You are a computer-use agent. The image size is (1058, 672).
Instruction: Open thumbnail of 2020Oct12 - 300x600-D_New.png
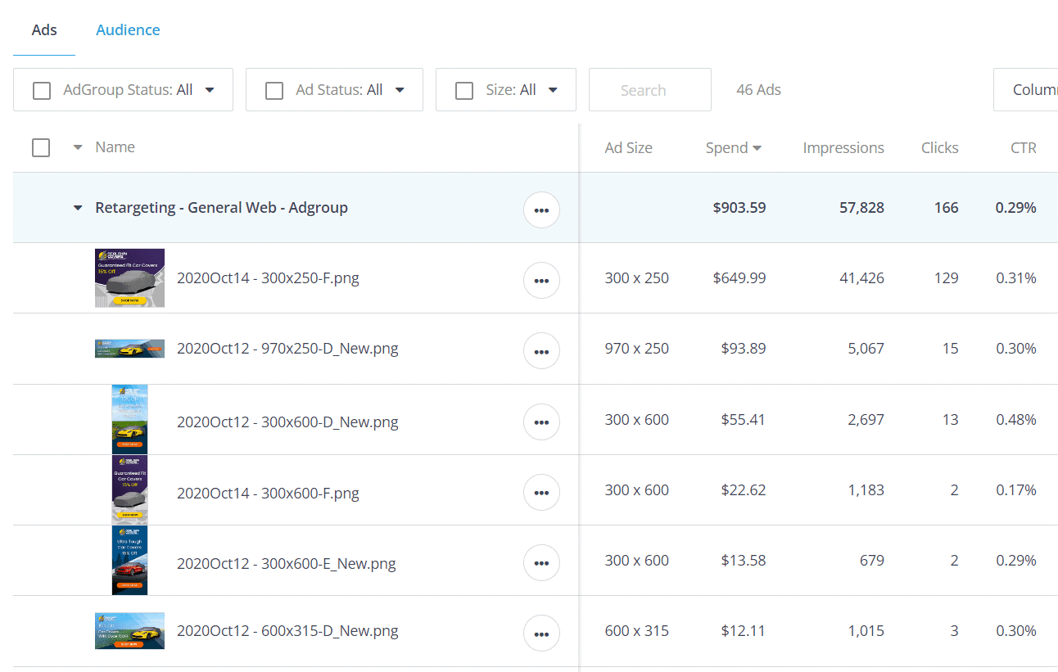(x=129, y=419)
